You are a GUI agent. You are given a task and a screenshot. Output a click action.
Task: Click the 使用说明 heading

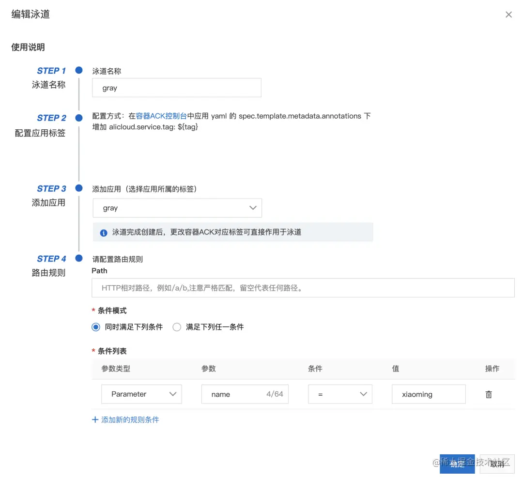(28, 47)
